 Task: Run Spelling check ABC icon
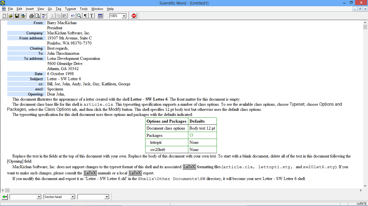(x=44, y=16)
